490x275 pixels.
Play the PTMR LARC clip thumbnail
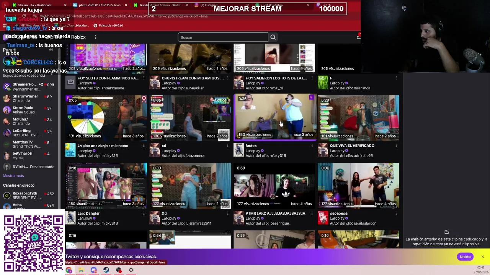click(274, 186)
